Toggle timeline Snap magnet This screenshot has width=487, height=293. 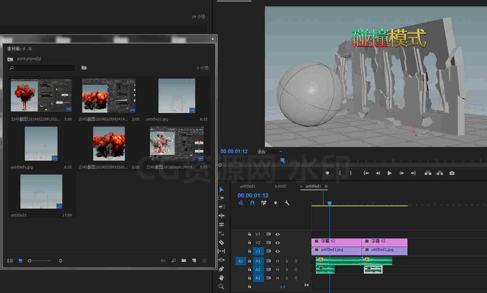(x=252, y=203)
